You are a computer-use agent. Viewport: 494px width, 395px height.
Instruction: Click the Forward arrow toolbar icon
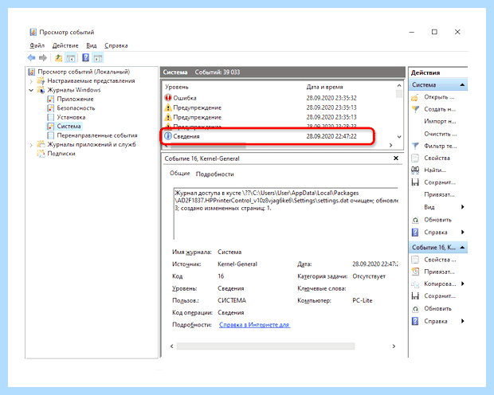click(43, 57)
